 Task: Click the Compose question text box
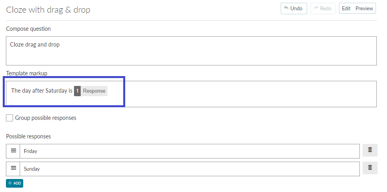pyautogui.click(x=191, y=51)
